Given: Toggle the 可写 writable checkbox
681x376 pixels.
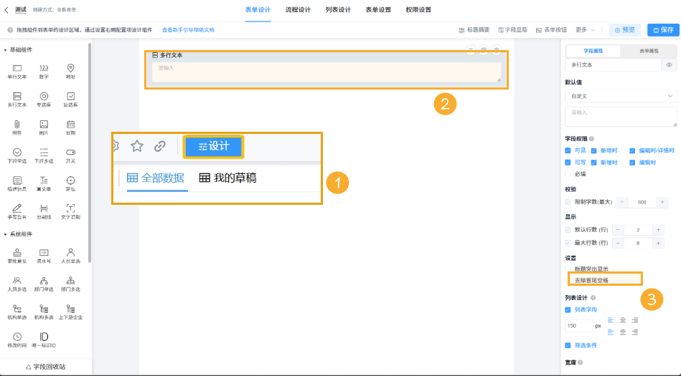Looking at the screenshot, I should click(x=568, y=162).
